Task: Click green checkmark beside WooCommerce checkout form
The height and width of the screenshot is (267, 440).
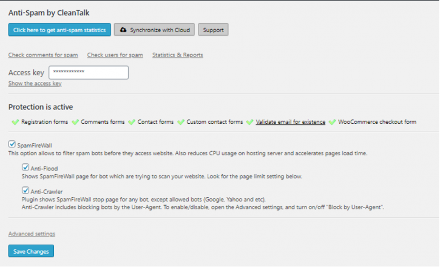Action: pos(332,122)
